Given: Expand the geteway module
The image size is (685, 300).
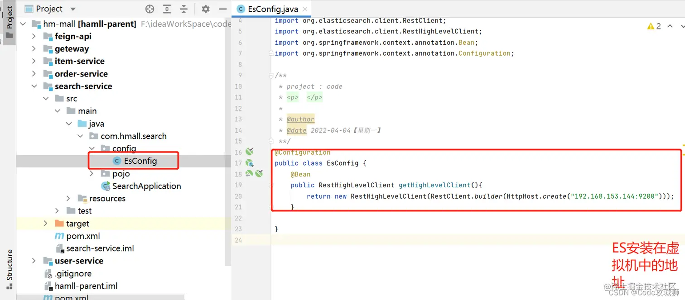Looking at the screenshot, I should click(34, 49).
